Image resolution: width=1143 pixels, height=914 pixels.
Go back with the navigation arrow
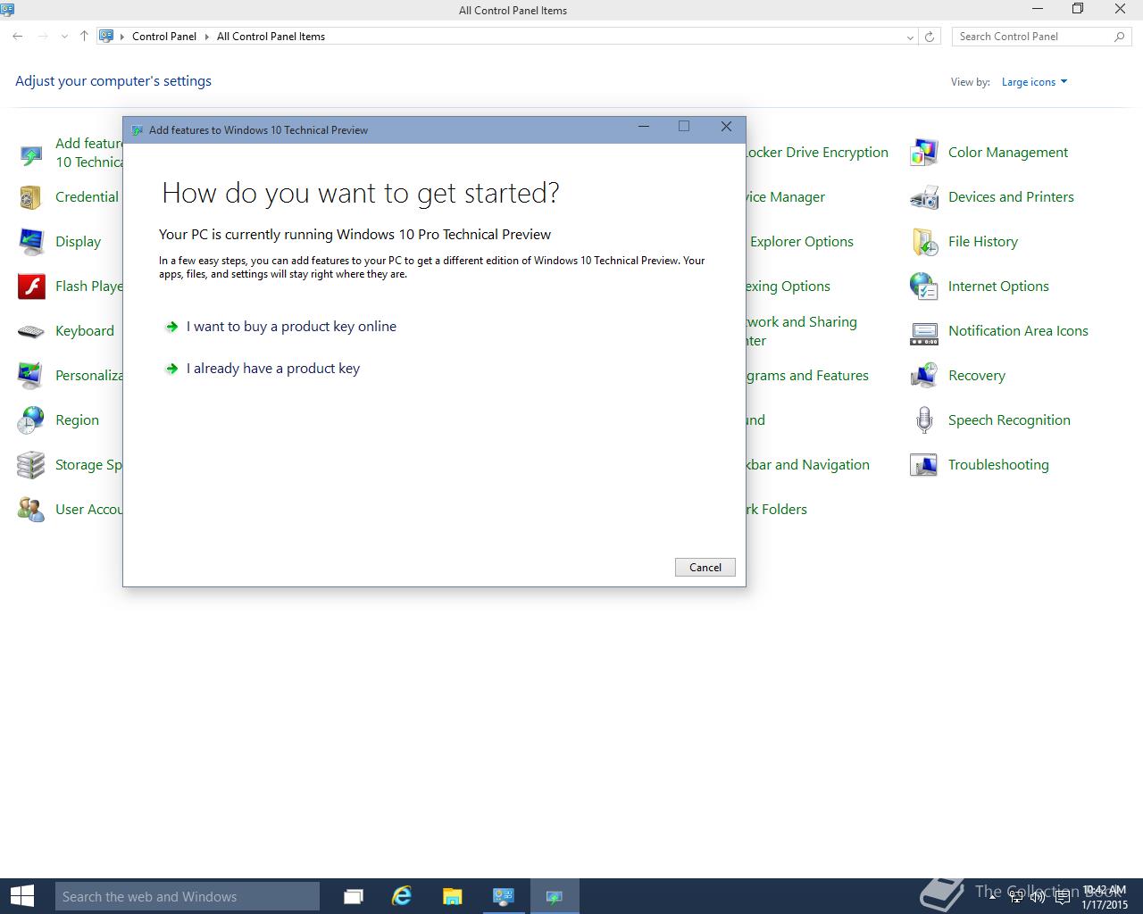18,37
